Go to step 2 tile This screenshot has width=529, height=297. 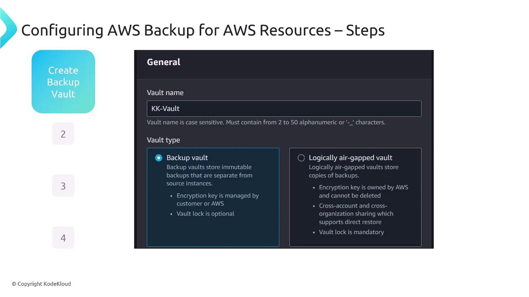(x=63, y=134)
